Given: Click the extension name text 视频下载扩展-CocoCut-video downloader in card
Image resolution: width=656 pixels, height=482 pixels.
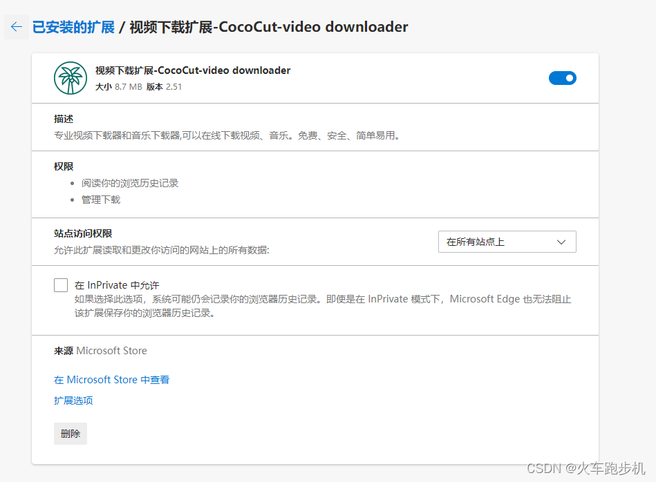Looking at the screenshot, I should click(193, 70).
